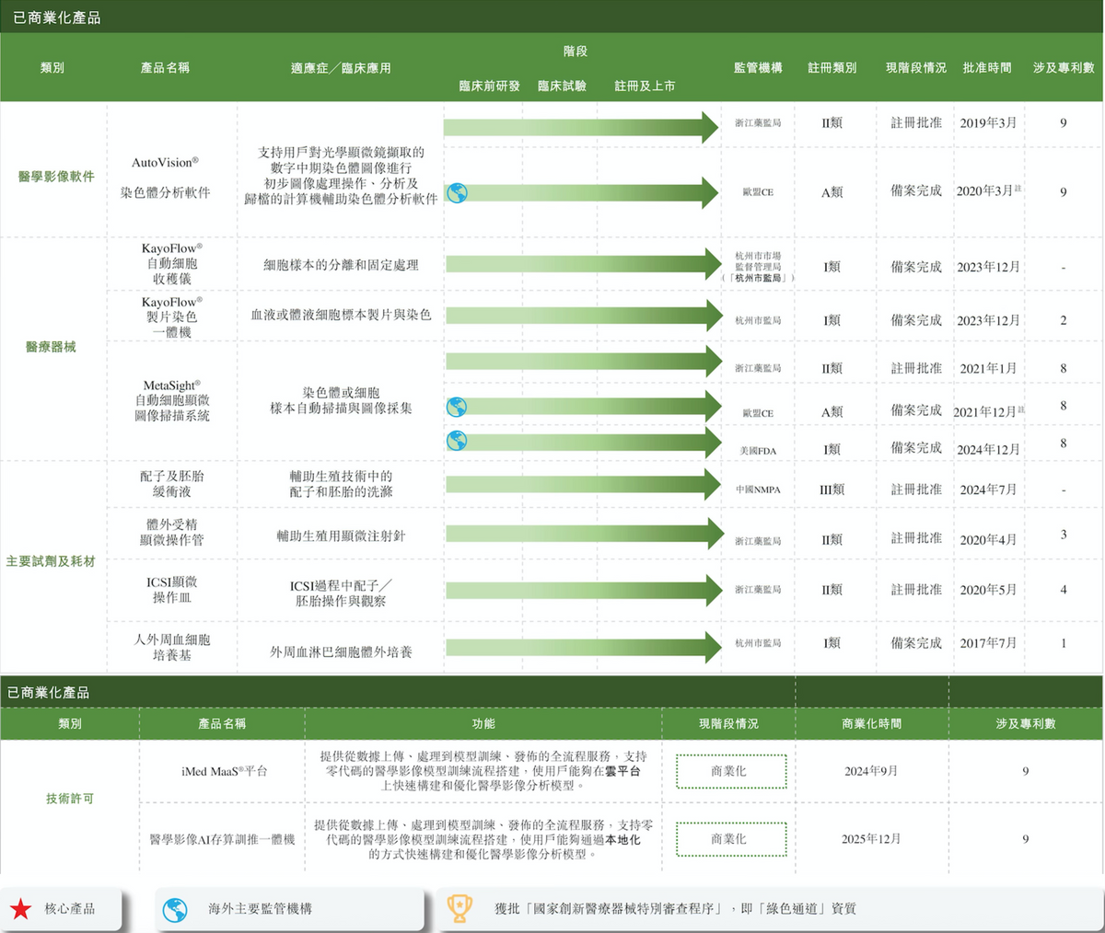This screenshot has height=933, width=1105.
Task: Select the 臨床前研發 stage header
Action: point(489,86)
